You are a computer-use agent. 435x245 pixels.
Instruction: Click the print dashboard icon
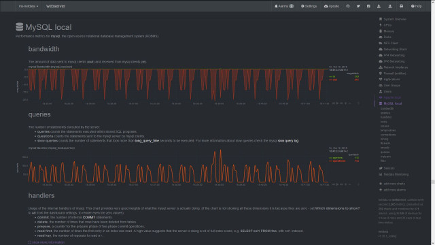pyautogui.click(x=401, y=6)
